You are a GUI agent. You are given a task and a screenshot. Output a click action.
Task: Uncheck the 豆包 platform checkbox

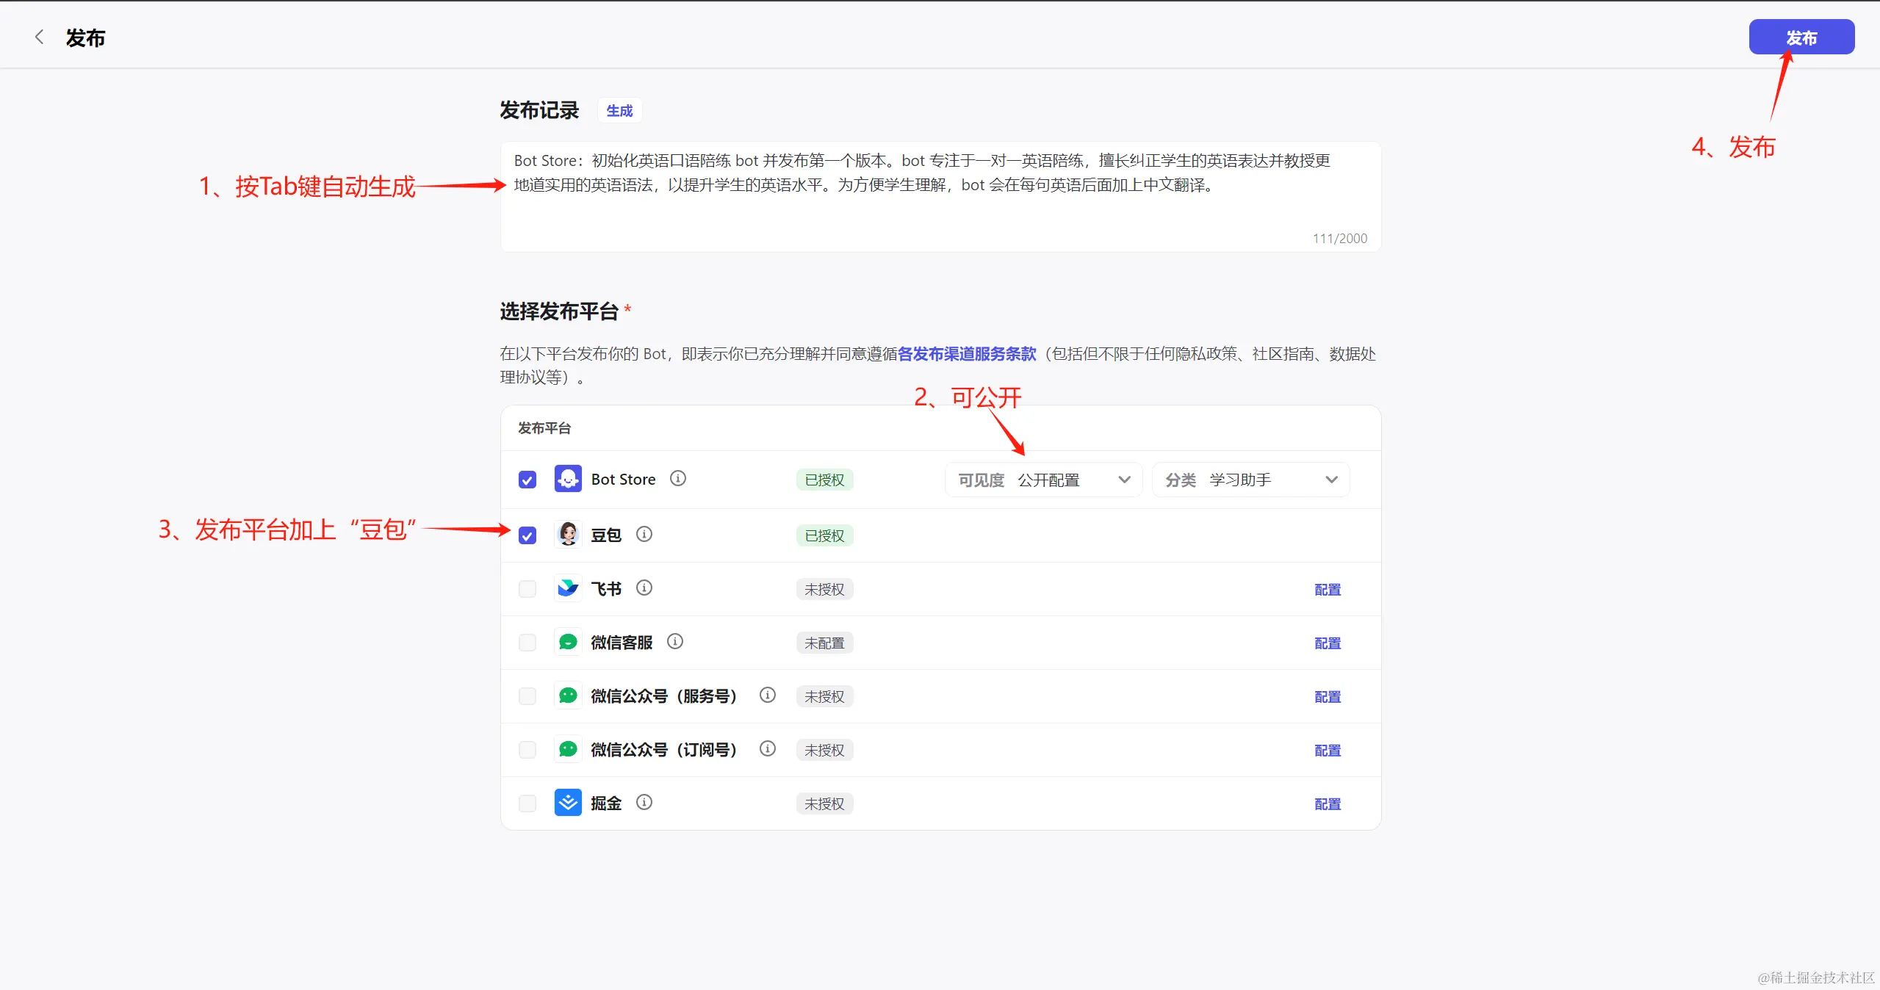pyautogui.click(x=527, y=535)
